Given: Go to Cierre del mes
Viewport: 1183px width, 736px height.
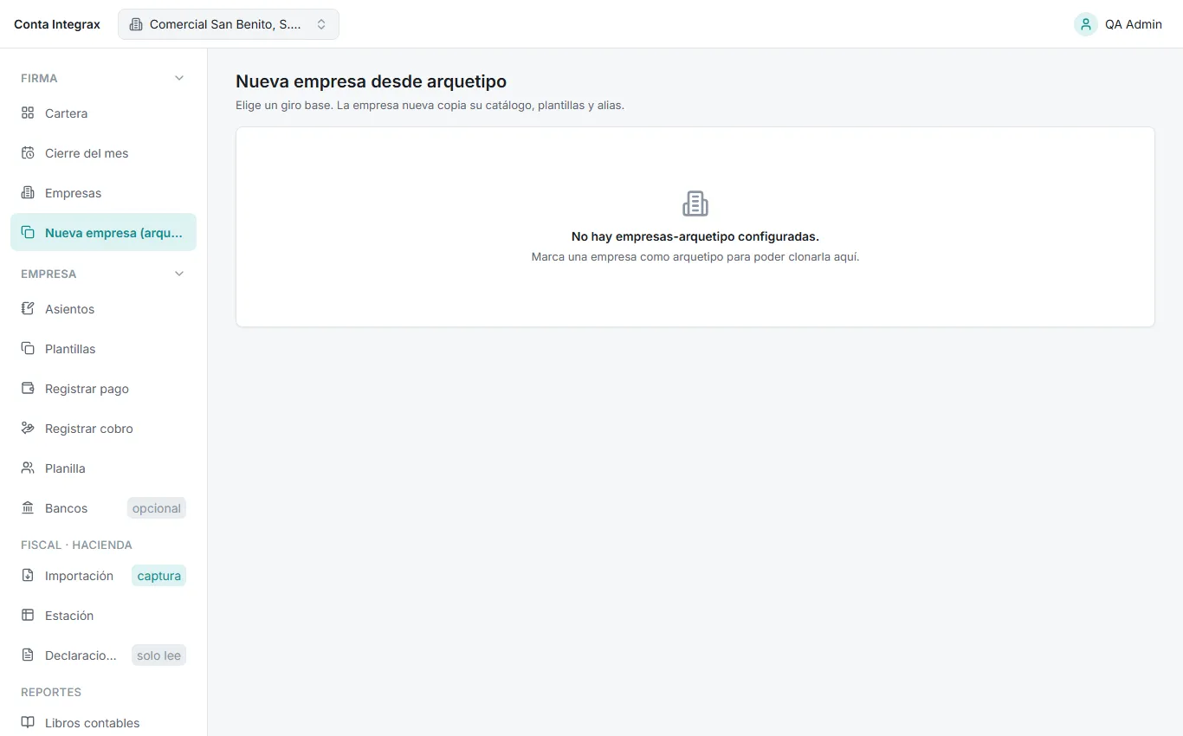Looking at the screenshot, I should pos(103,153).
